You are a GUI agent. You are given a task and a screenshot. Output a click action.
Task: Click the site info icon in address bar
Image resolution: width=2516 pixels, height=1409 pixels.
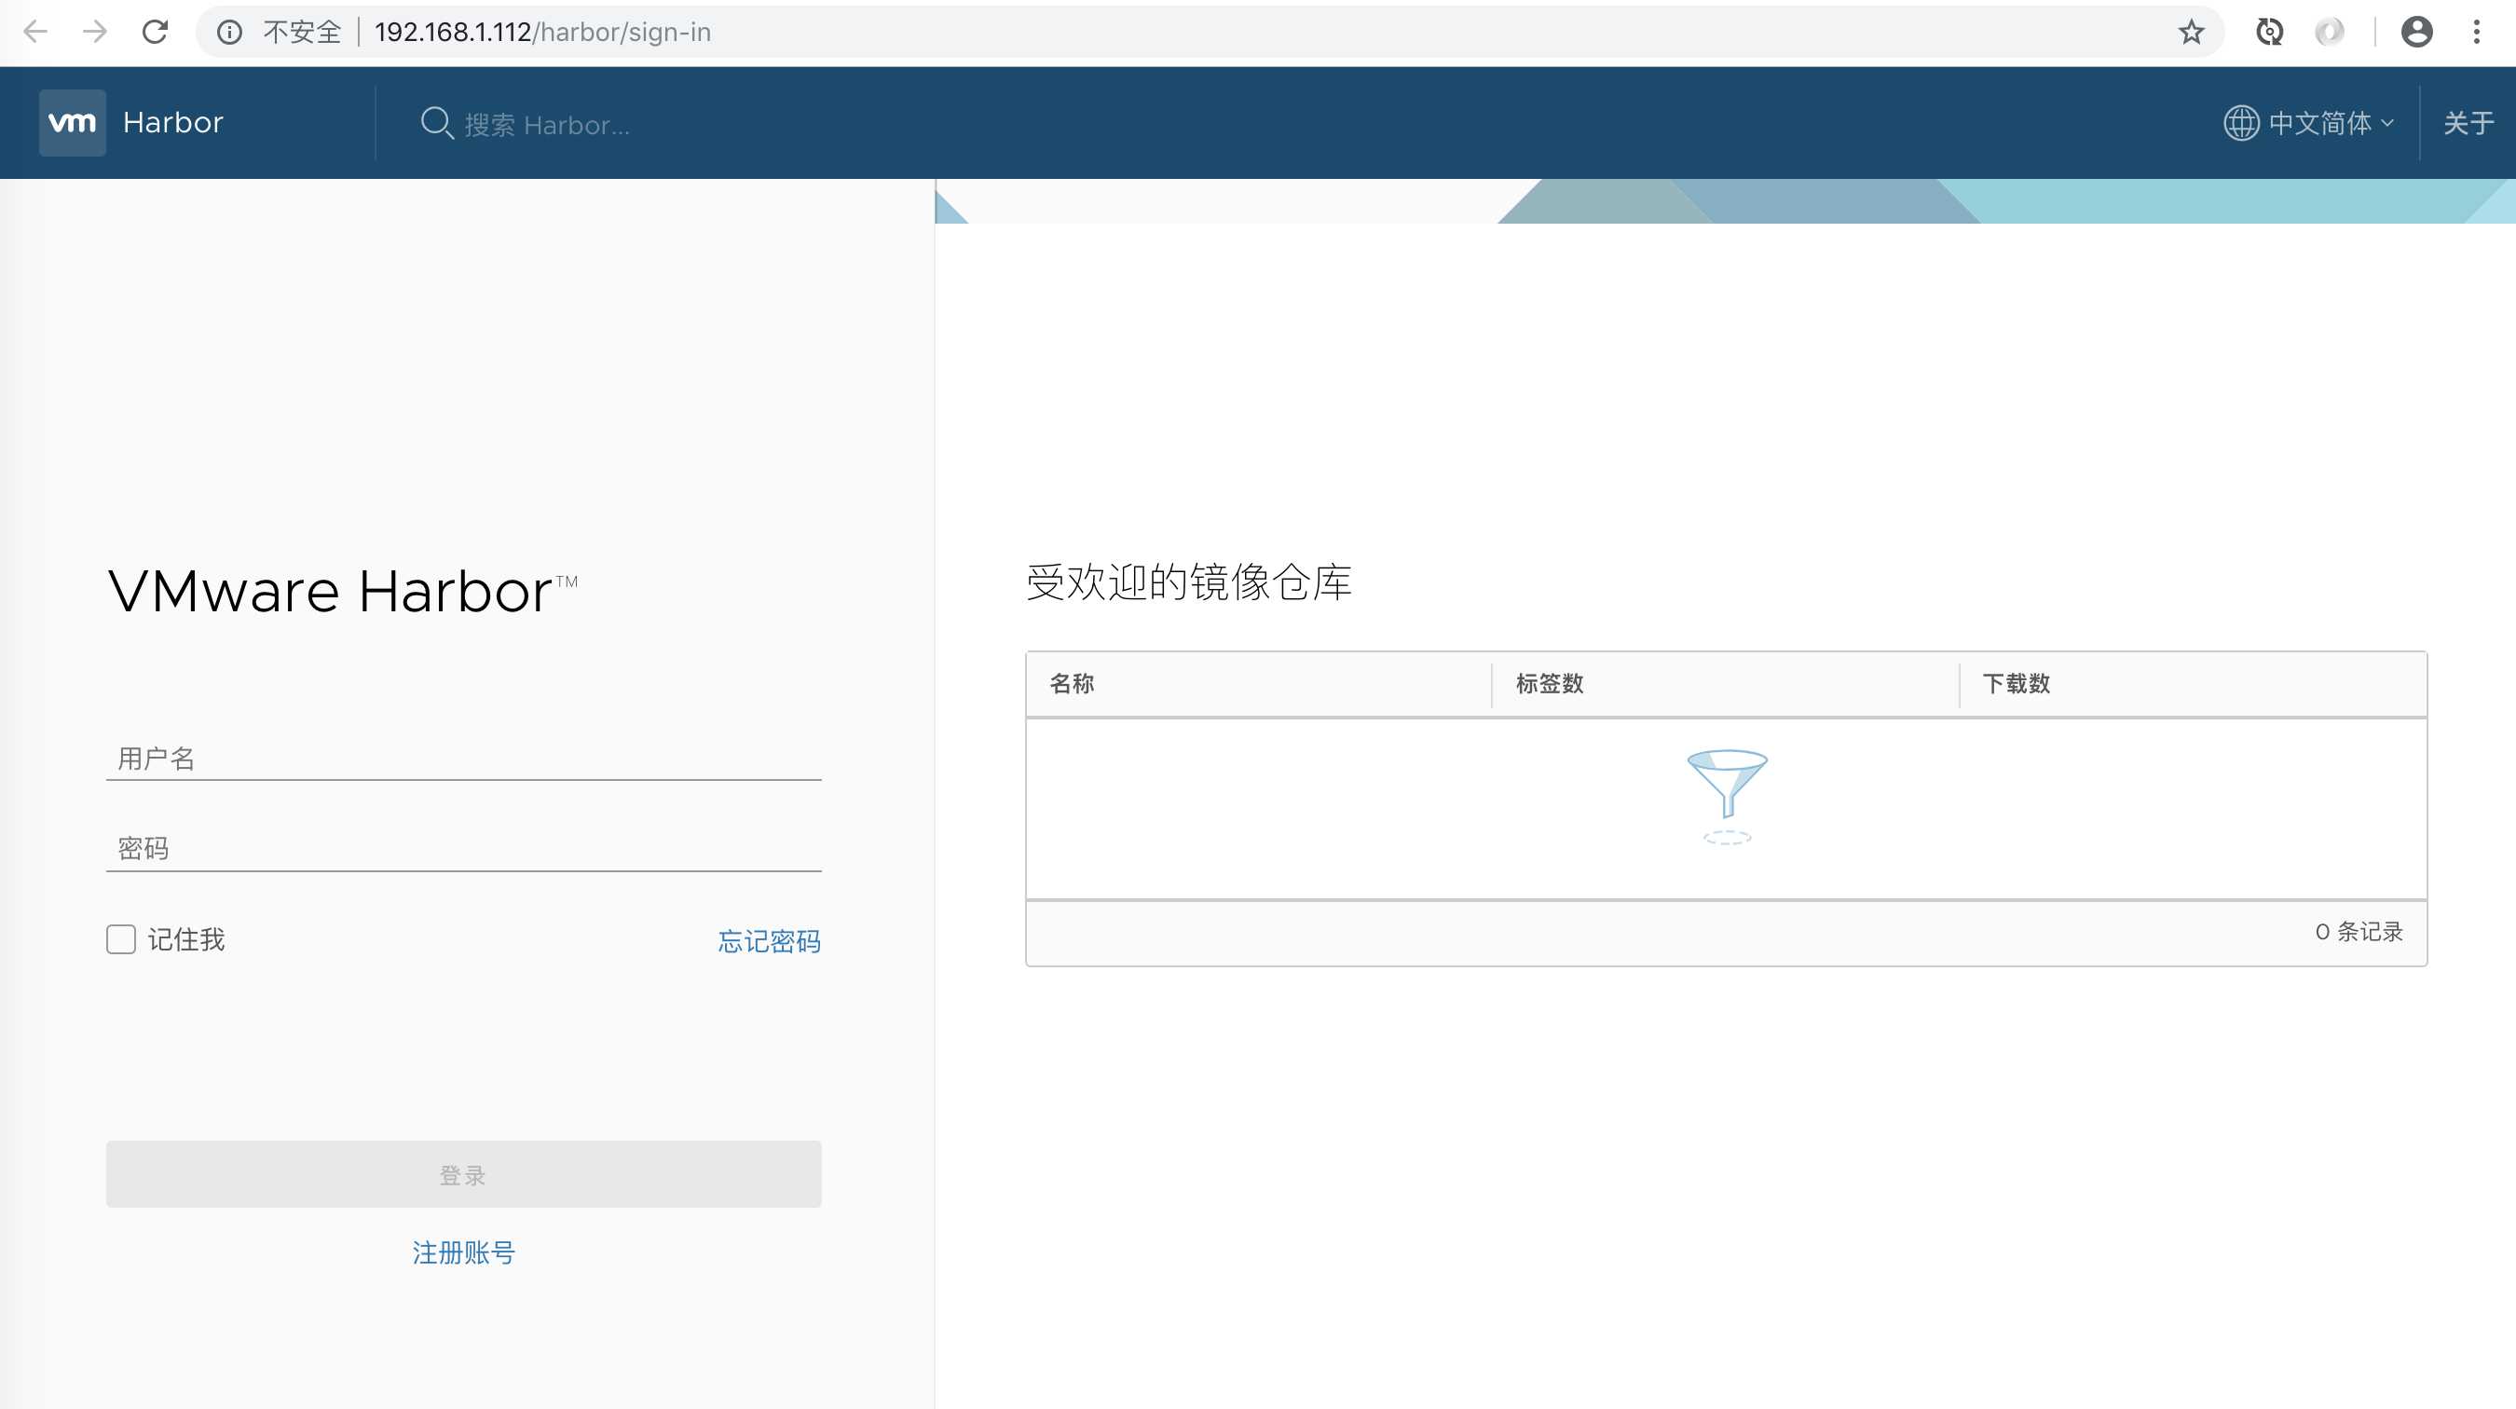[x=229, y=33]
